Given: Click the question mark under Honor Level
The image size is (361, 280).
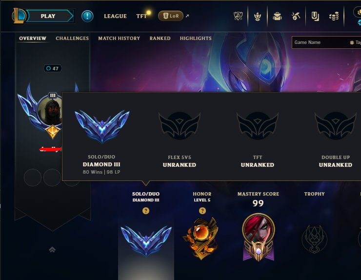Looking at the screenshot, I should (x=202, y=211).
